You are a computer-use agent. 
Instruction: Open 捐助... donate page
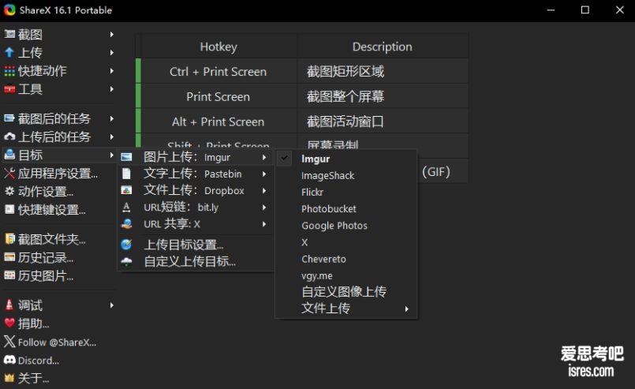coord(33,324)
